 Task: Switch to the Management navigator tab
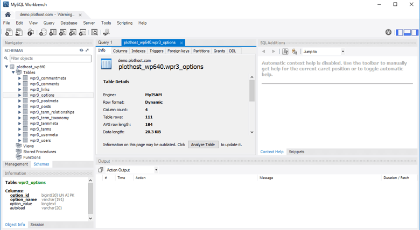[16, 164]
